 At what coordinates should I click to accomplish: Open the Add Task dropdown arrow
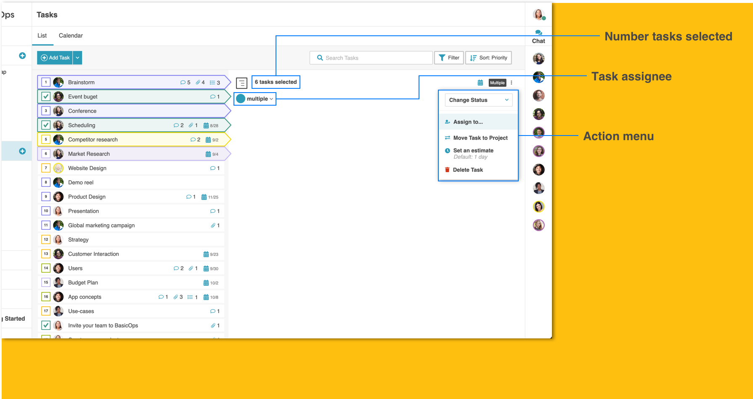point(77,58)
